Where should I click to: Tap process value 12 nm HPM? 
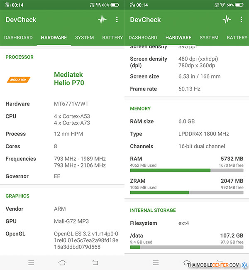[68, 134]
